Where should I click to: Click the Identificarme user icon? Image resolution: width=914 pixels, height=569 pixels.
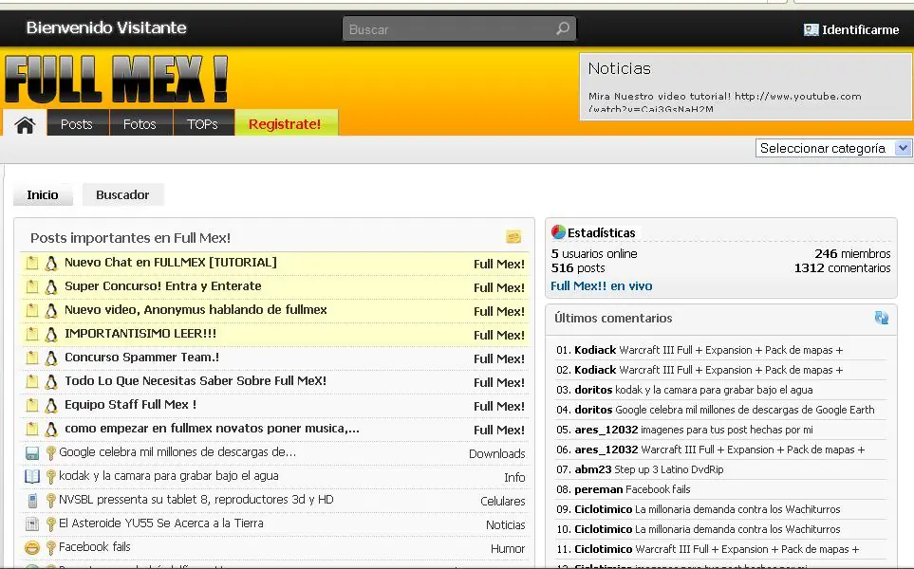coord(811,29)
